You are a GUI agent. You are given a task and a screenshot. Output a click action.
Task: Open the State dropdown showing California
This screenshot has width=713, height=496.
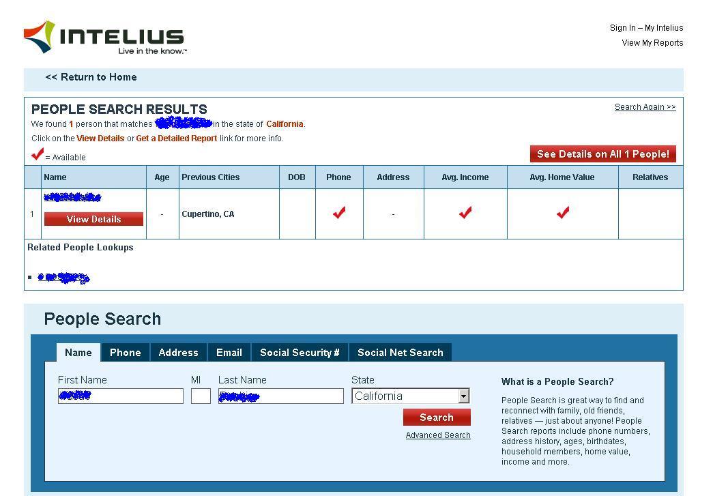[410, 396]
